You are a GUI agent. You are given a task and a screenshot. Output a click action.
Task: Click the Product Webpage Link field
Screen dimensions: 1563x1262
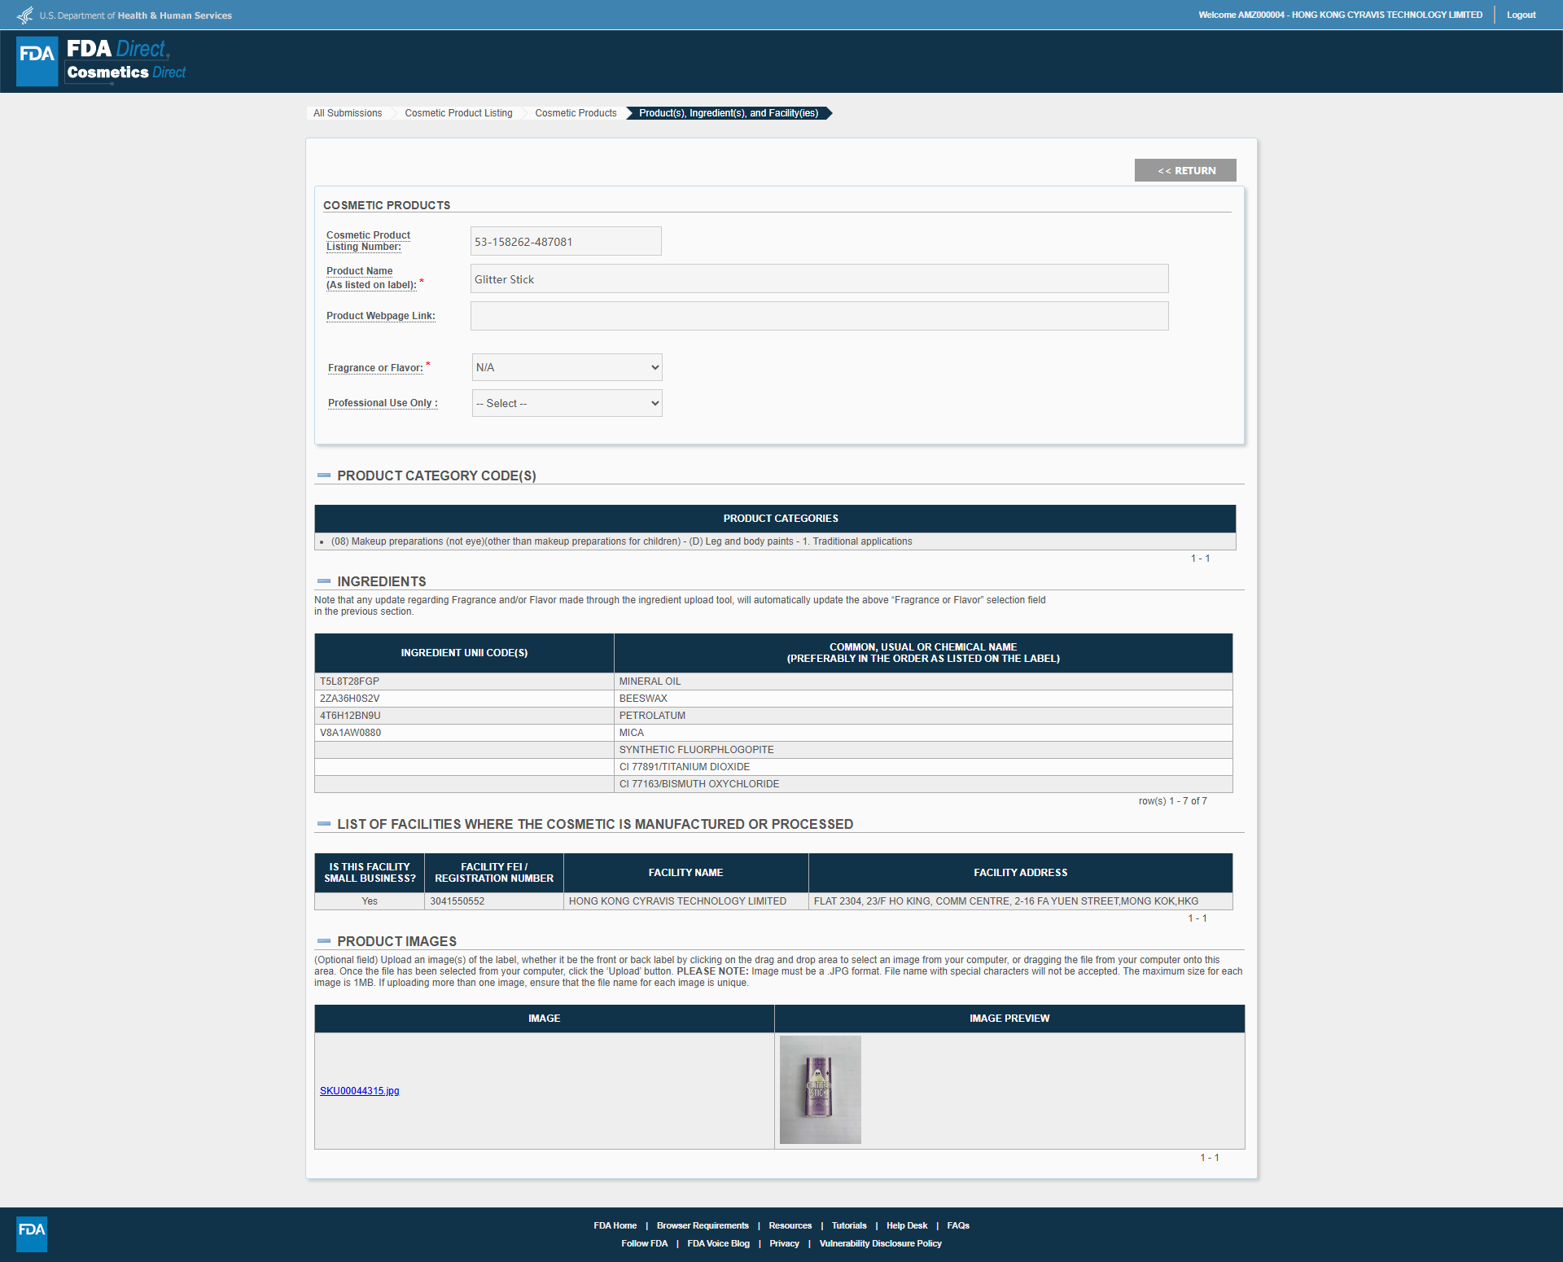[x=820, y=316]
